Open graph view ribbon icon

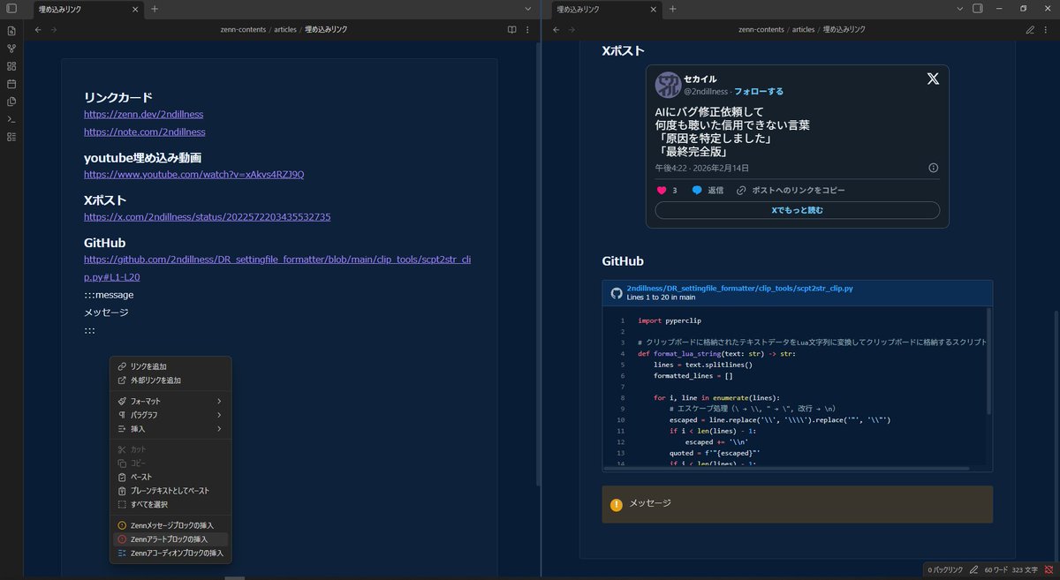click(x=11, y=48)
